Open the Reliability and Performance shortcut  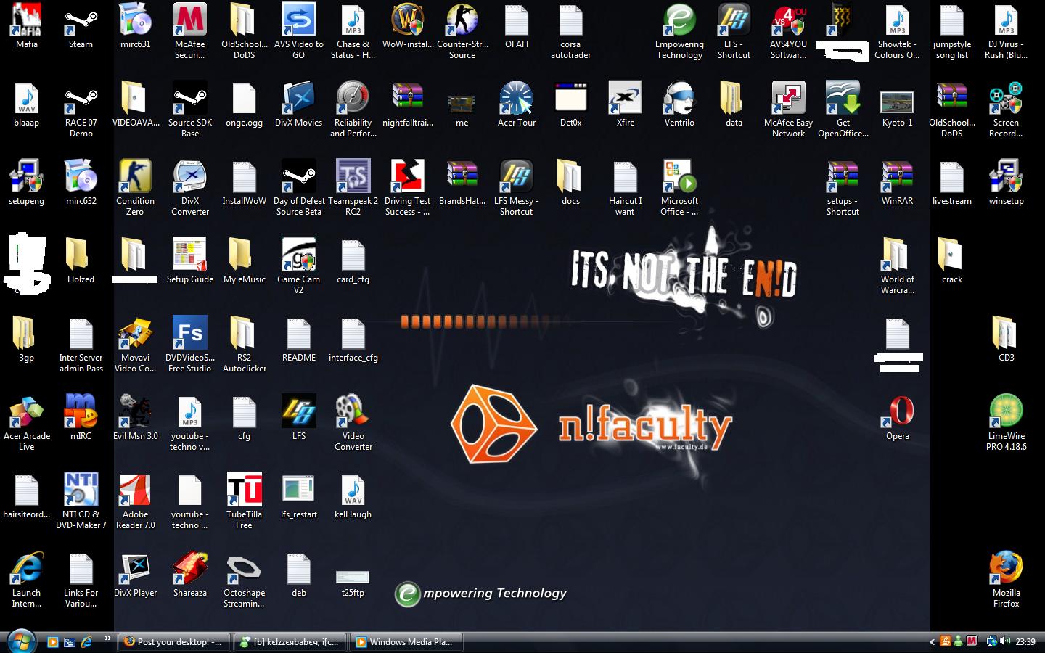353,110
